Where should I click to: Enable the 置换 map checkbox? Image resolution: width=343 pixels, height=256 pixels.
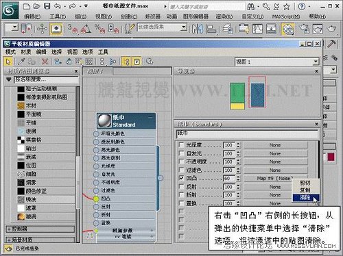(x=181, y=203)
